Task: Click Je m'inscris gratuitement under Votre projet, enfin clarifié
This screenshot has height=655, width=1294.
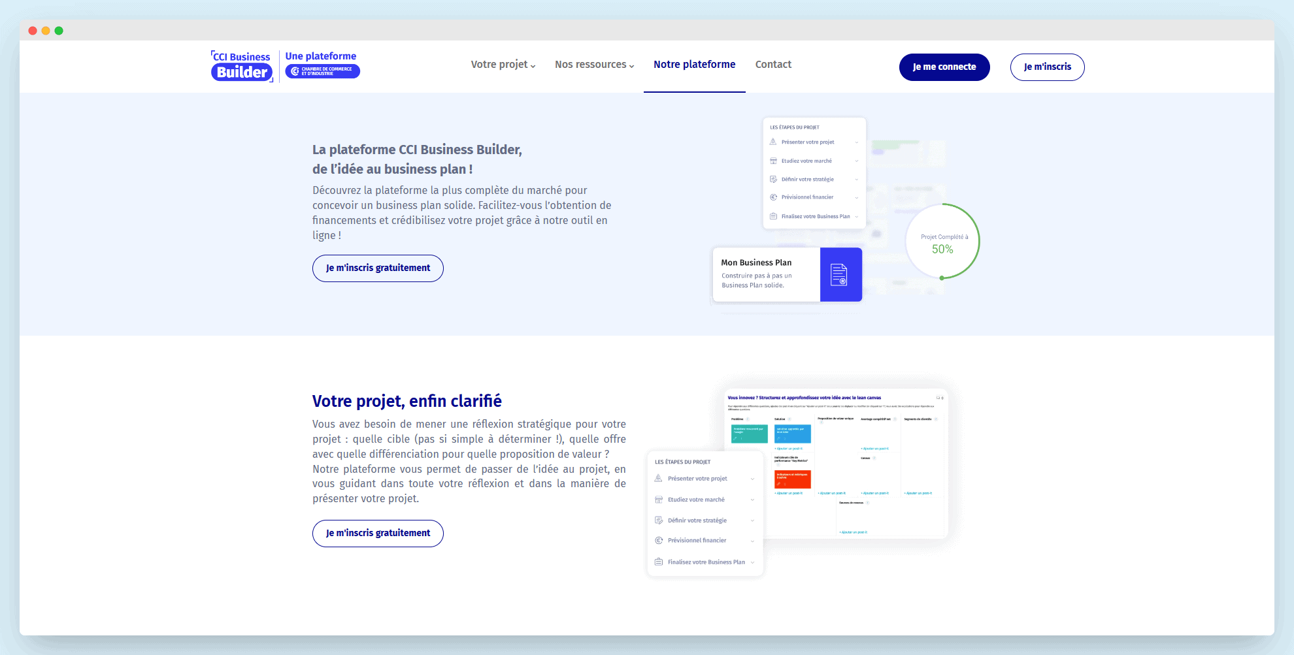Action: [x=378, y=534]
